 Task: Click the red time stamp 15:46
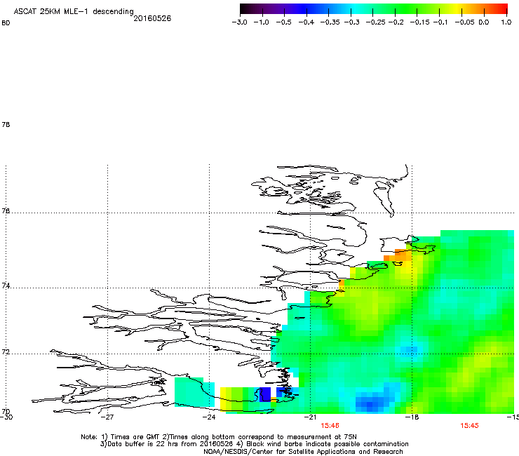point(330,426)
